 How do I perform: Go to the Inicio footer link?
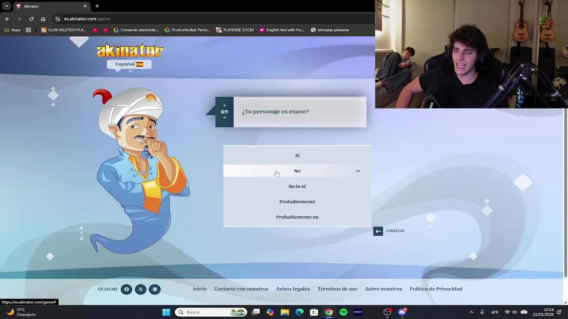pyautogui.click(x=200, y=289)
